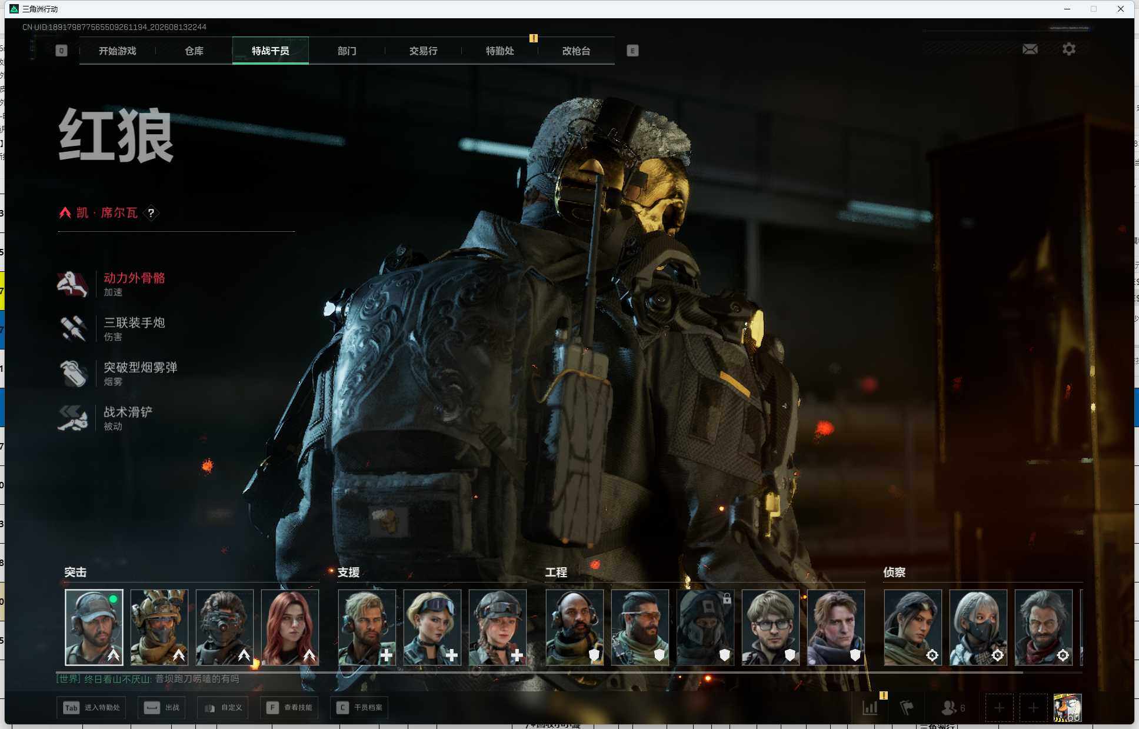This screenshot has height=729, width=1139.
Task: Click the 红狼 operator title
Action: (116, 135)
